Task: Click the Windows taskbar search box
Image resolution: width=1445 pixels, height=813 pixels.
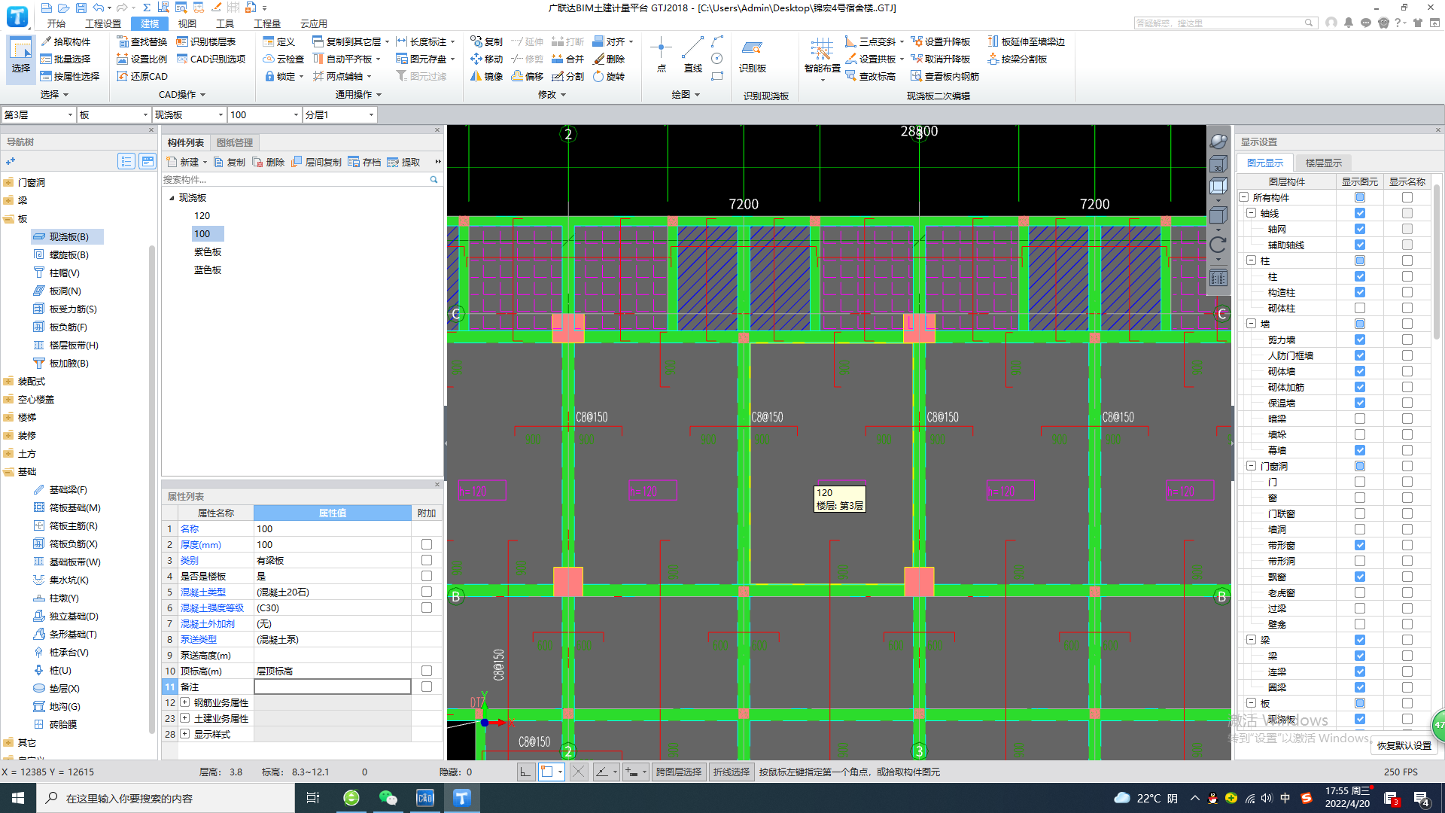Action: tap(166, 798)
